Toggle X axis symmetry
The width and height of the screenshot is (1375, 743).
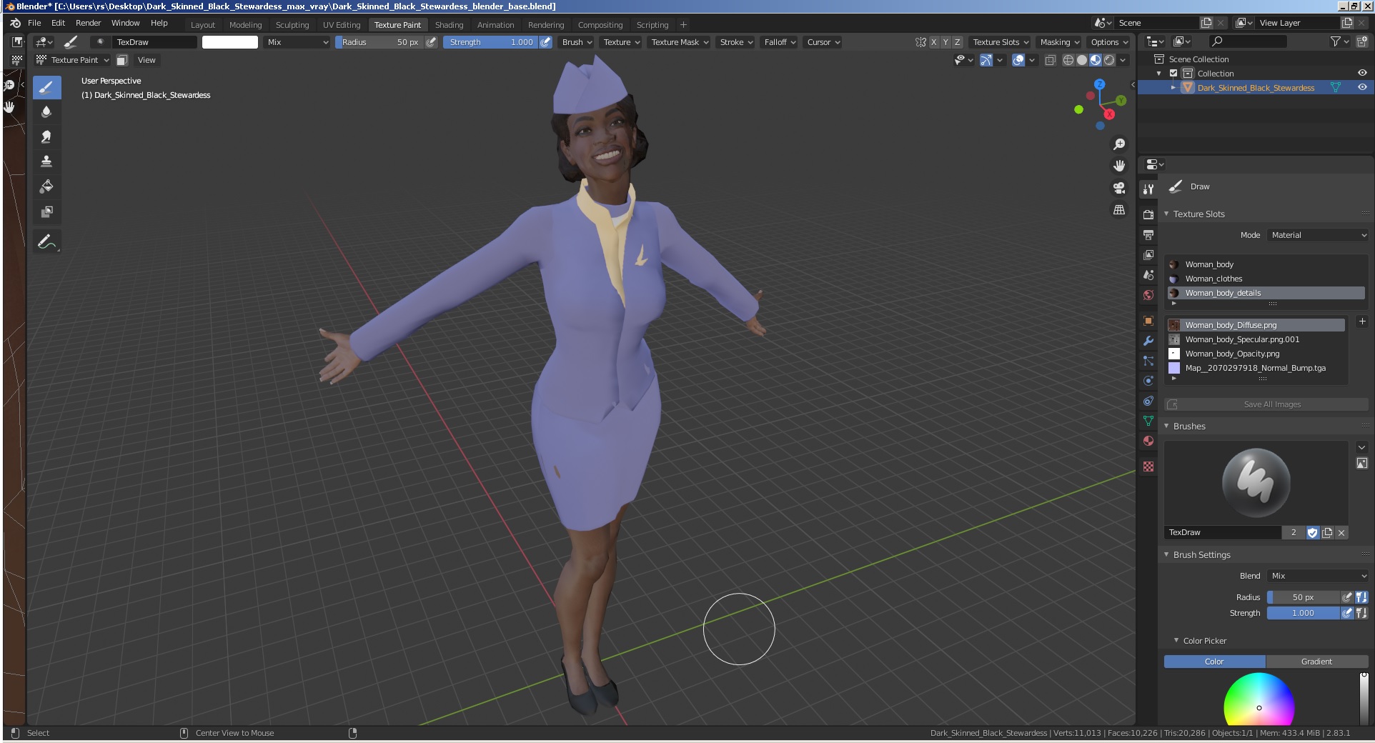933,42
